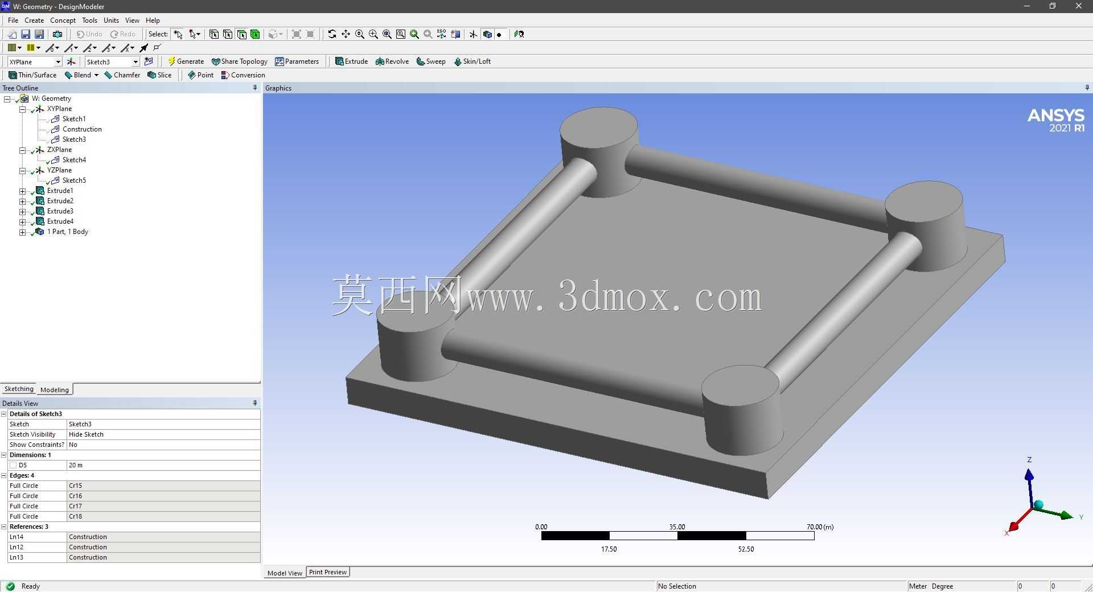Click the camera image capture icon
Screen dimensions: 1093x592
(57, 34)
